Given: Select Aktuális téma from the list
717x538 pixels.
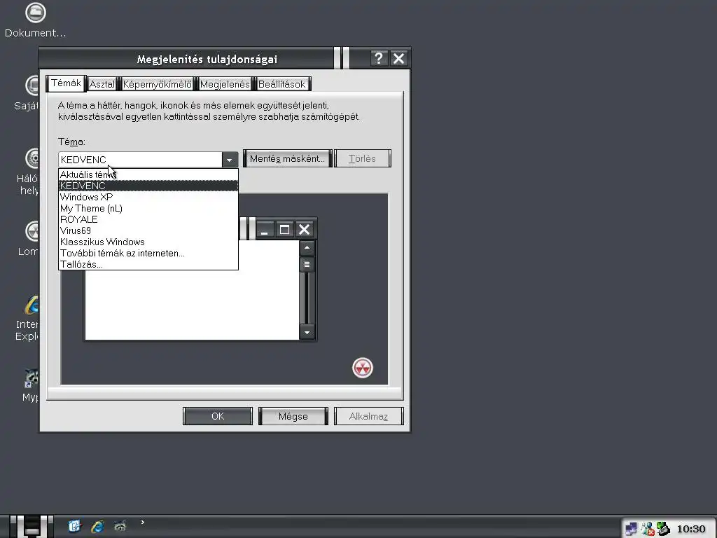Looking at the screenshot, I should click(x=148, y=174).
